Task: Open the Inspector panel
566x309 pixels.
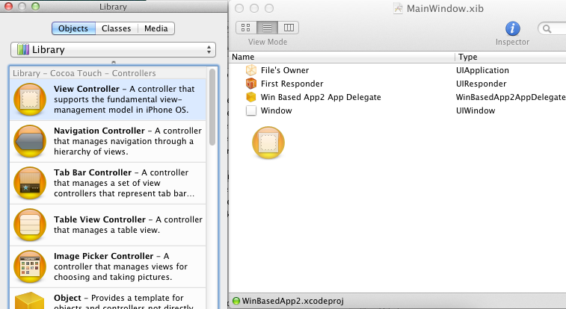Action: point(513,28)
